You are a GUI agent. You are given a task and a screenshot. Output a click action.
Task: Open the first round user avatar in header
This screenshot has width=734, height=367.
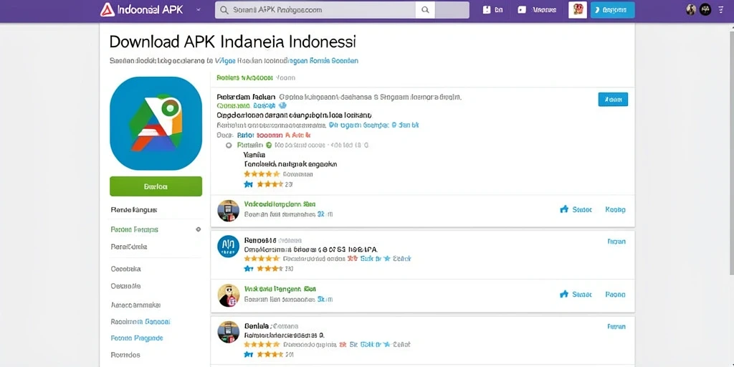[691, 9]
